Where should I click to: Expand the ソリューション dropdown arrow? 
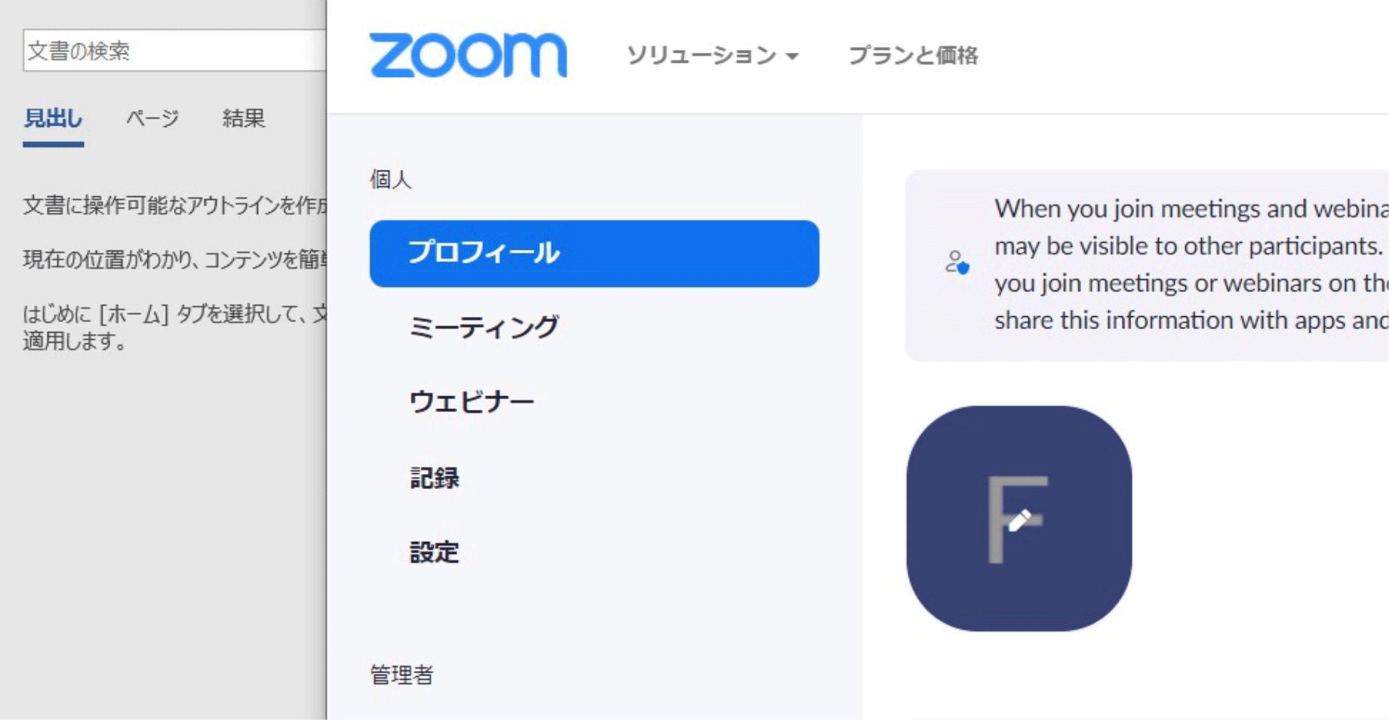point(792,57)
